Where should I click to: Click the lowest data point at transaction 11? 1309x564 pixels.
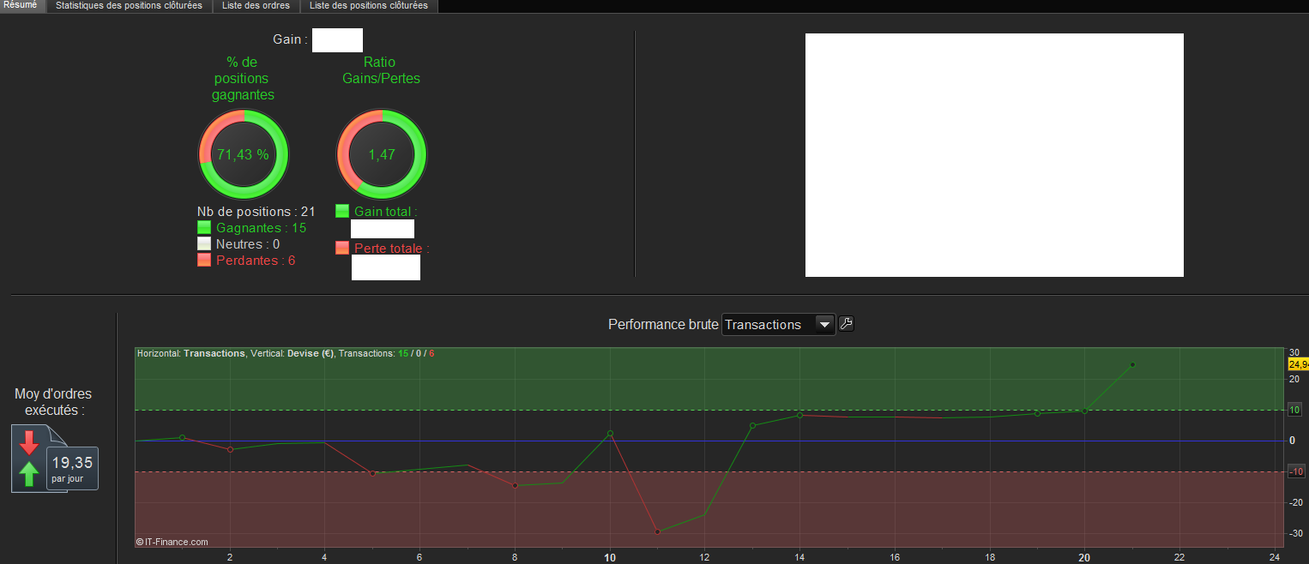click(657, 531)
